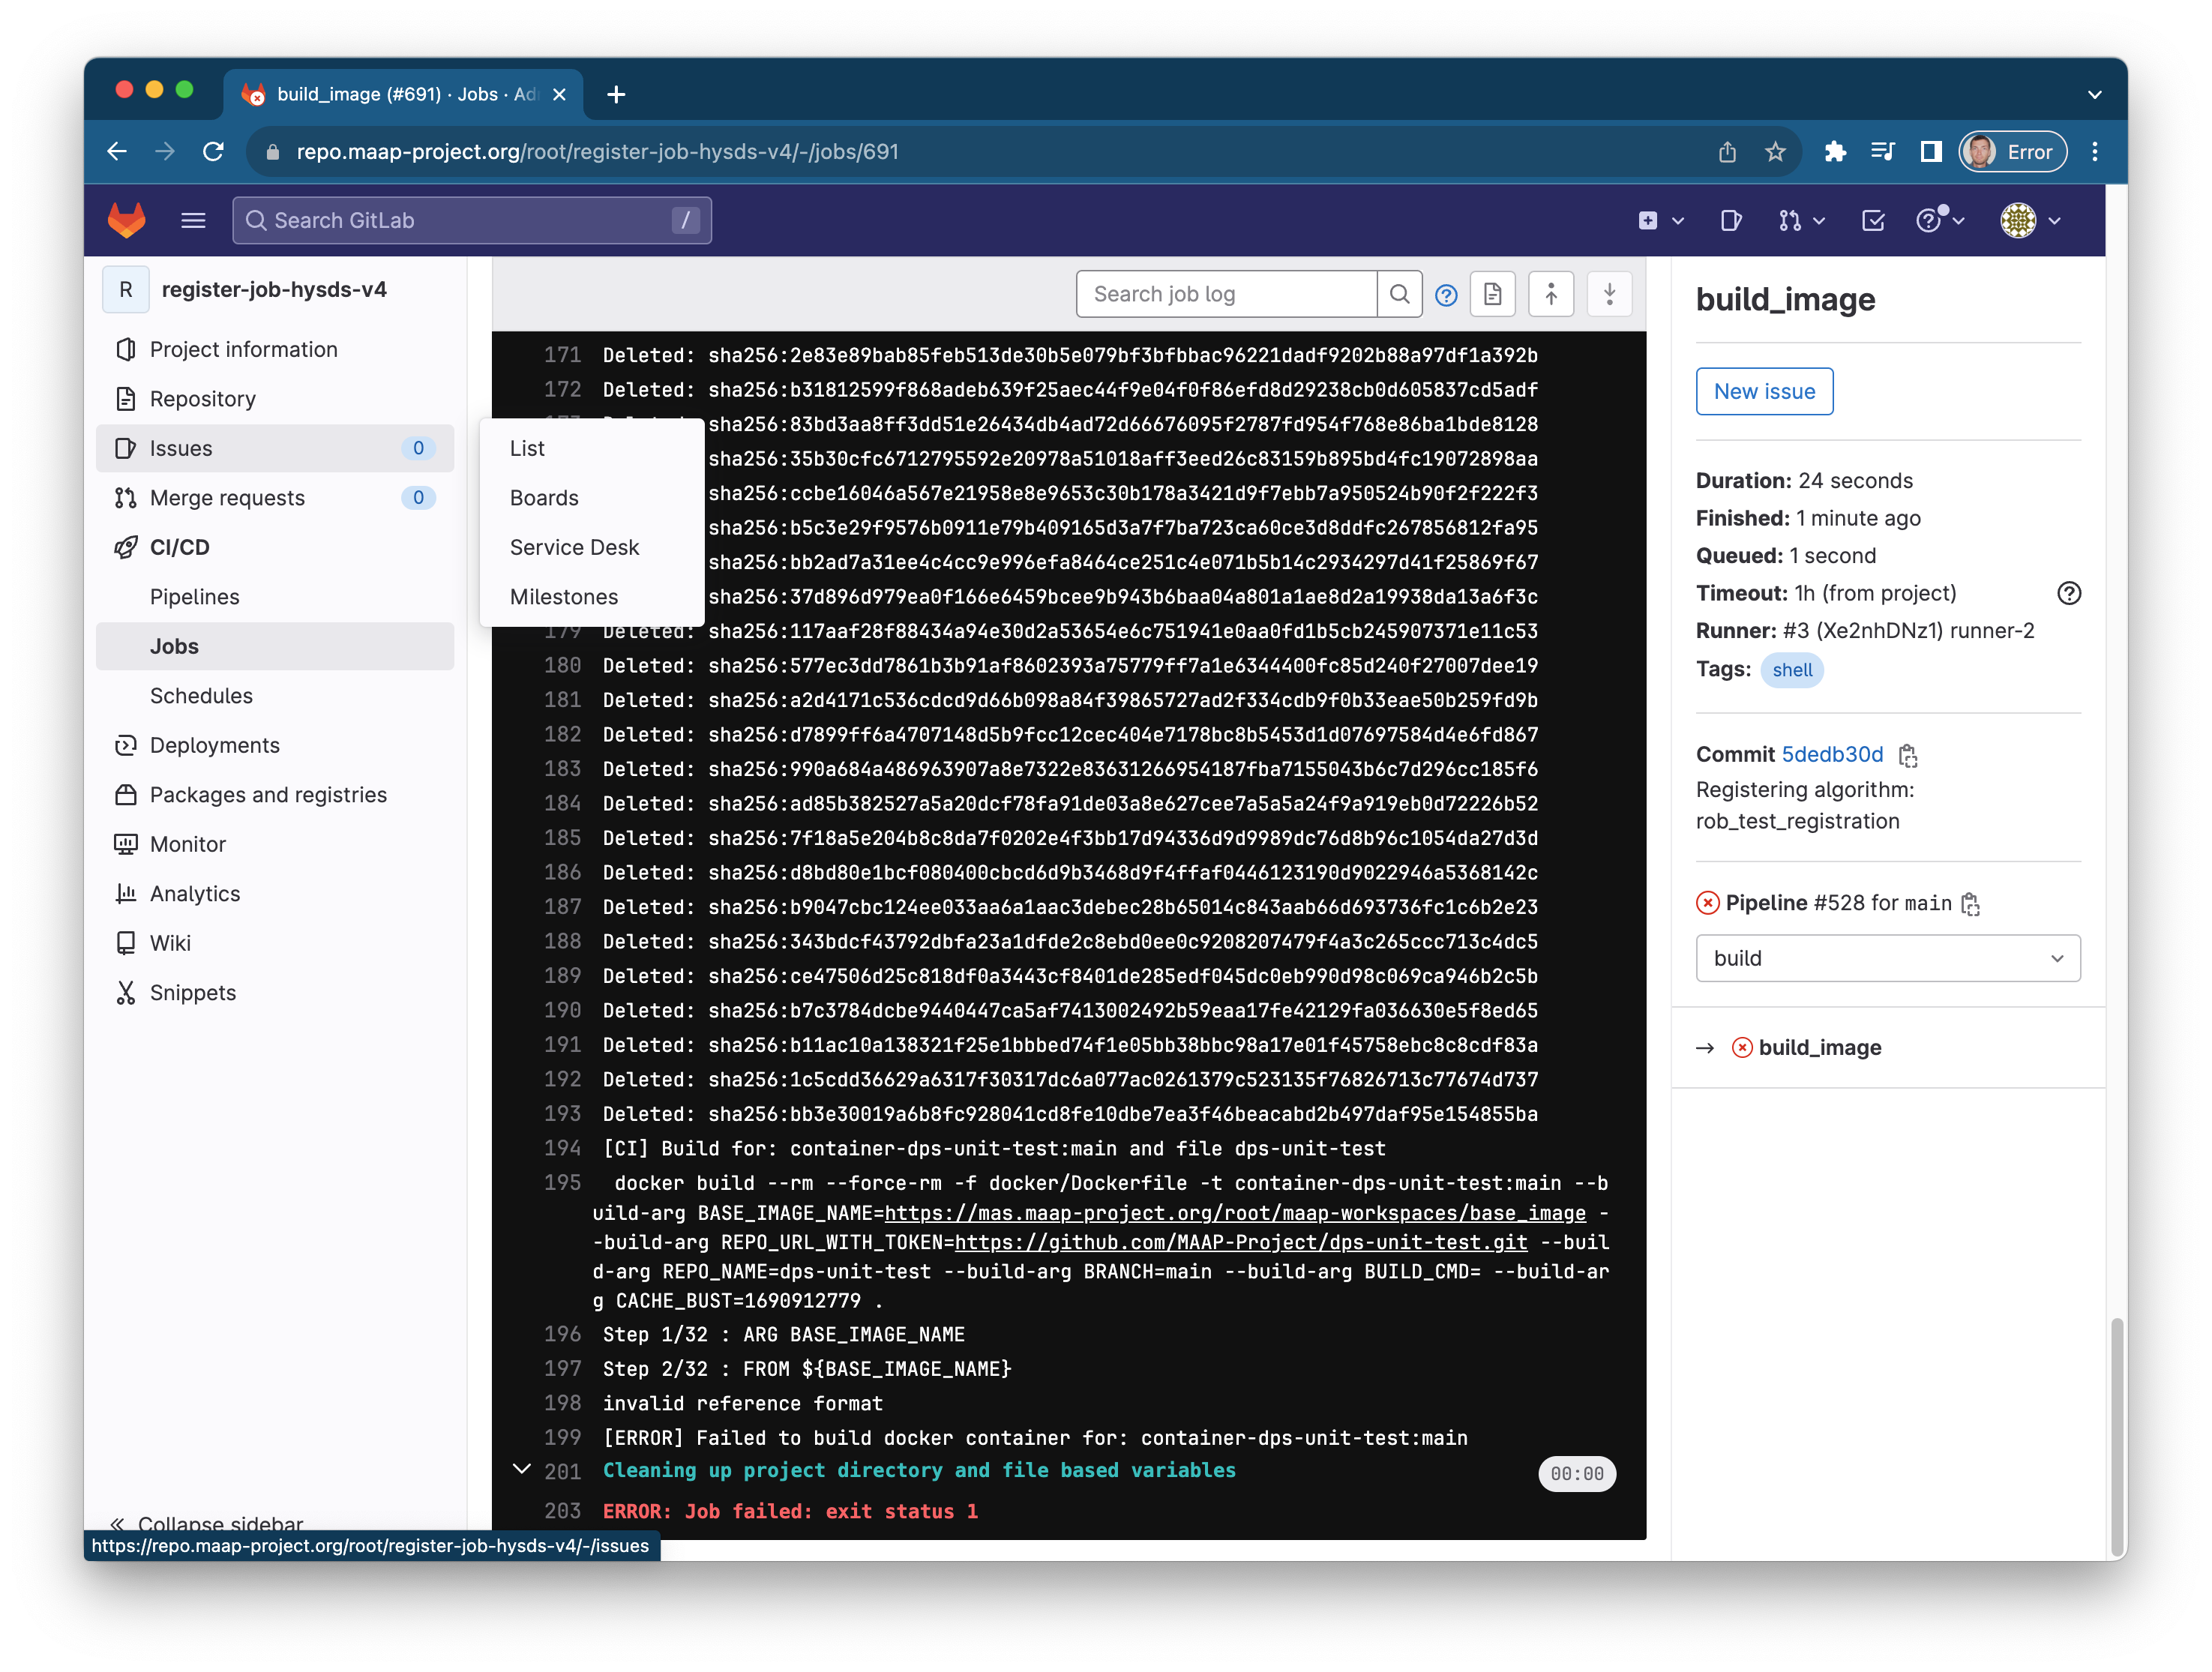This screenshot has height=1672, width=2212.
Task: Close the build_image browser tab
Action: (x=559, y=94)
